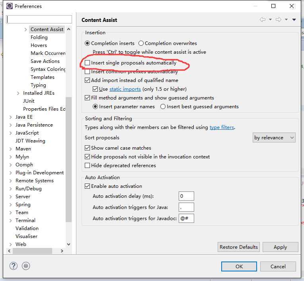Expand the Installed JREs tree node
Image resolution: width=304 pixels, height=281 pixels.
[18, 93]
